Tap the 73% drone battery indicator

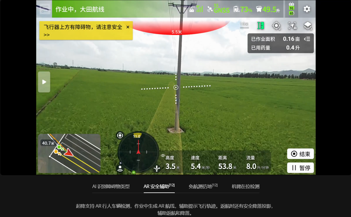[x=242, y=9]
